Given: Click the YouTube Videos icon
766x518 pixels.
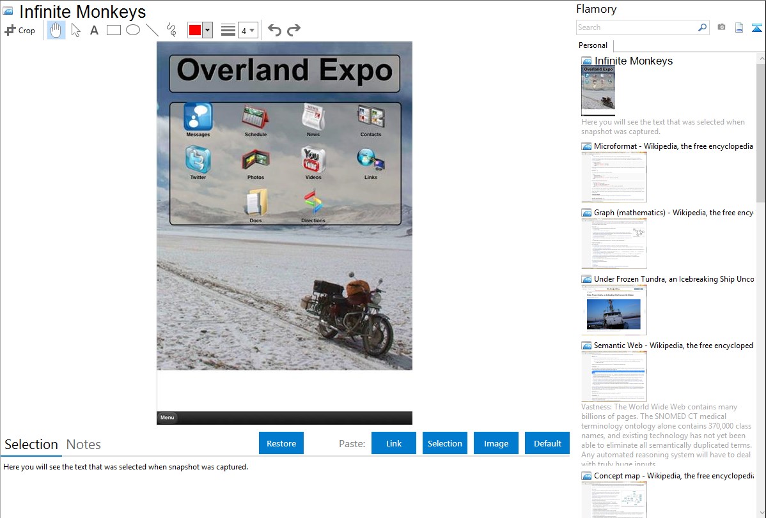Looking at the screenshot, I should coord(313,160).
